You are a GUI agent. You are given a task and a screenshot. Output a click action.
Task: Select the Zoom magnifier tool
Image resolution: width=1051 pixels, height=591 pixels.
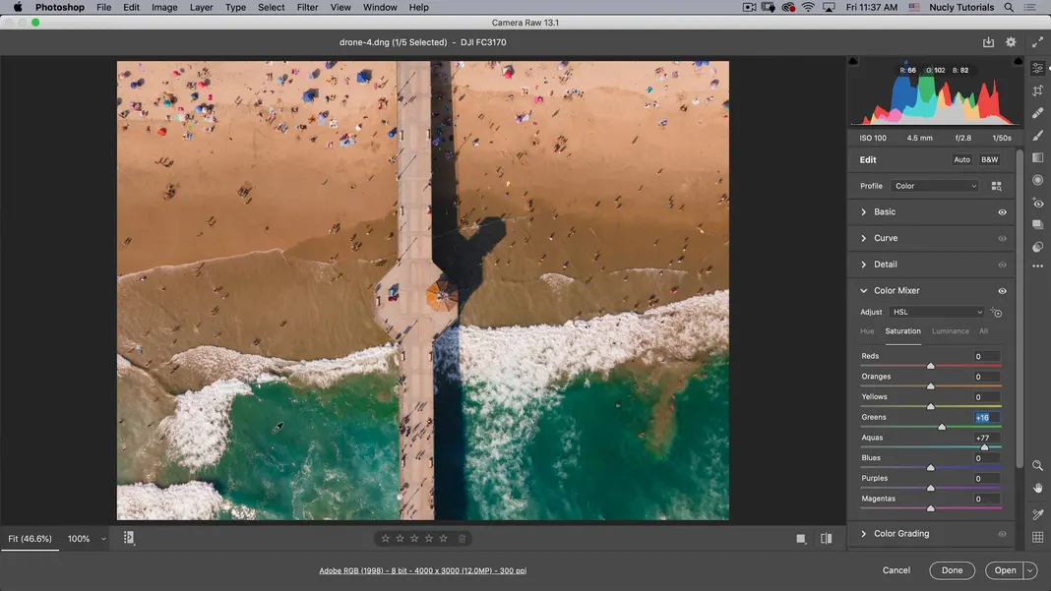pyautogui.click(x=1037, y=465)
